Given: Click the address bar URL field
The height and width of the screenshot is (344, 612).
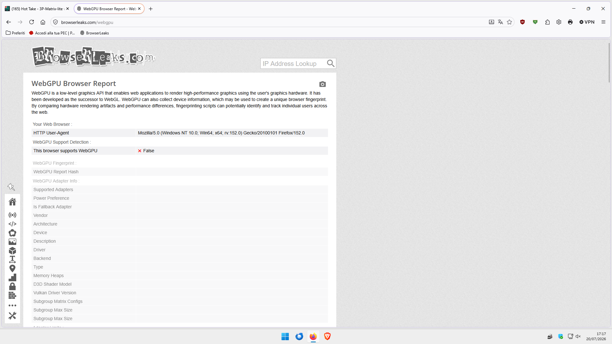Looking at the screenshot, I should click(271, 22).
